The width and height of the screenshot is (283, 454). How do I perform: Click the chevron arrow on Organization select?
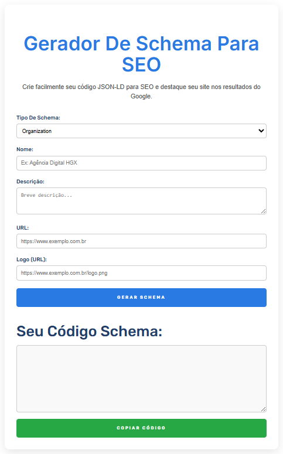pyautogui.click(x=261, y=131)
